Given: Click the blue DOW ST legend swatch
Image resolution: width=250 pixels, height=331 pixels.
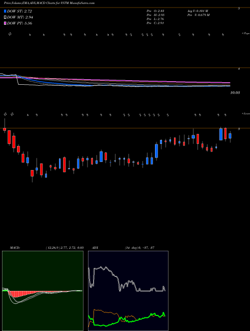Looking at the screenshot, I should (x=5, y=11).
